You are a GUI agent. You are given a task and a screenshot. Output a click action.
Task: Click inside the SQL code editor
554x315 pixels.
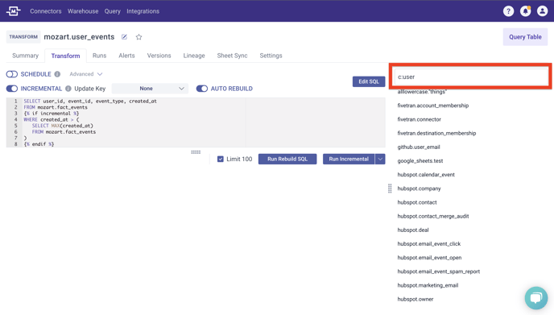[x=196, y=122]
